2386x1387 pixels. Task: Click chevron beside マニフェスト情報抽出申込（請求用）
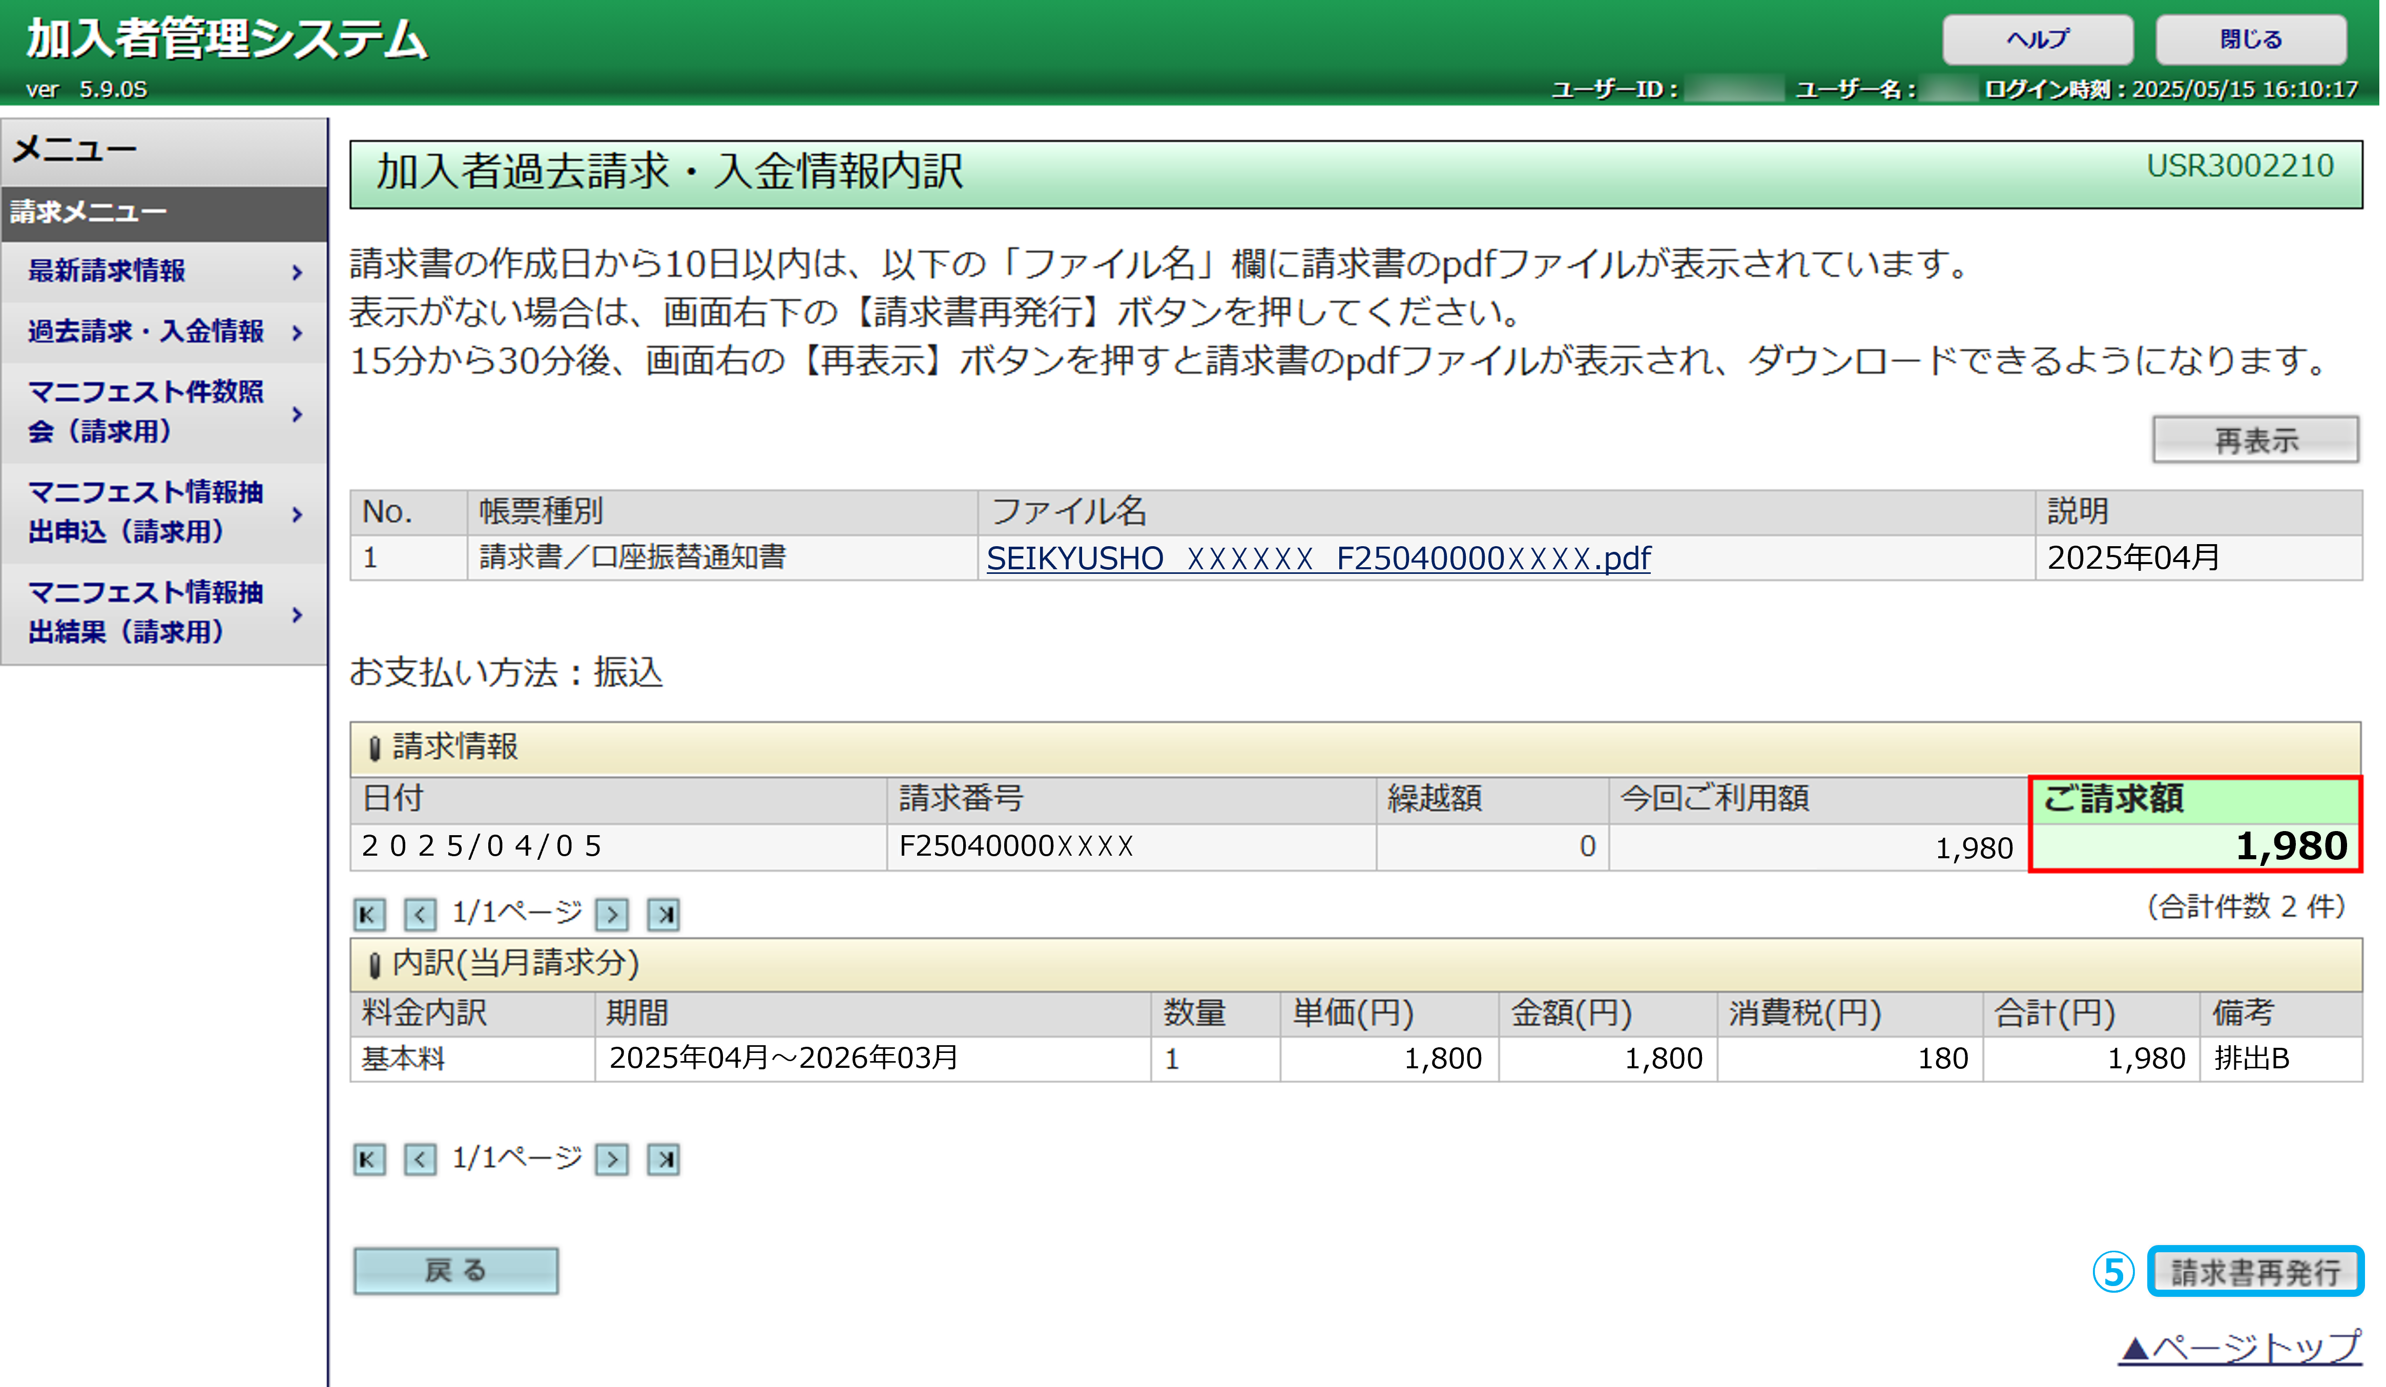tap(297, 514)
